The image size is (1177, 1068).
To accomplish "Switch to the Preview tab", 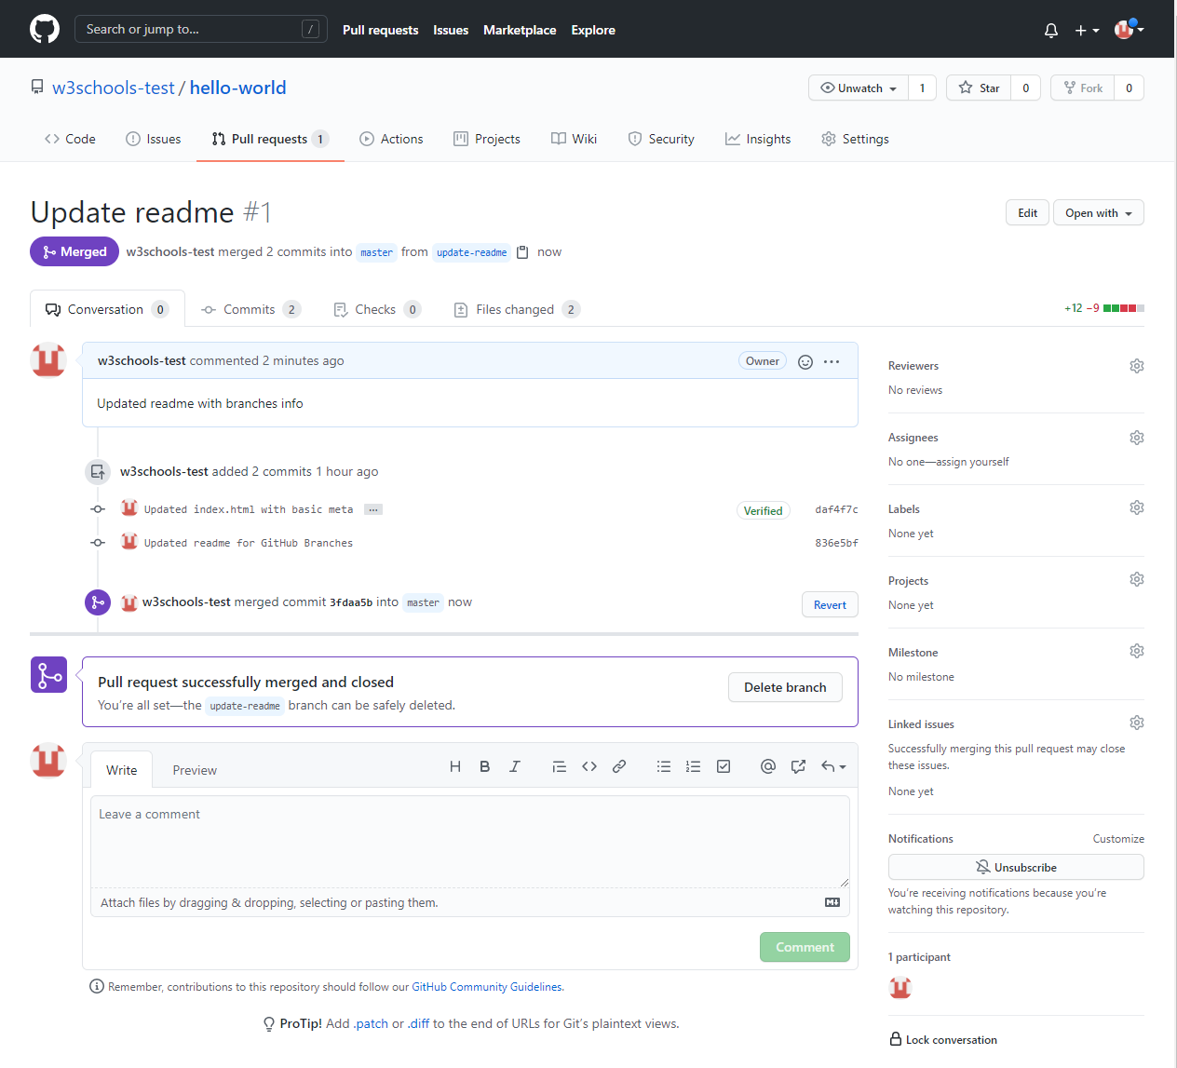I will (194, 770).
